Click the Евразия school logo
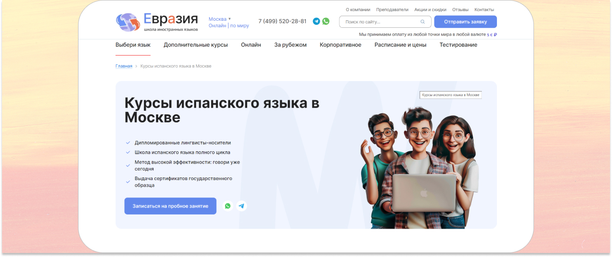Image resolution: width=612 pixels, height=257 pixels. (157, 22)
